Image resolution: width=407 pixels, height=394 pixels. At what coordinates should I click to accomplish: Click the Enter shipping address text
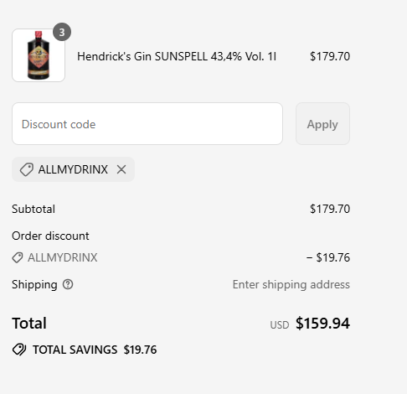291,285
